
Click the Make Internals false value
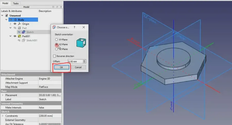[50, 108]
